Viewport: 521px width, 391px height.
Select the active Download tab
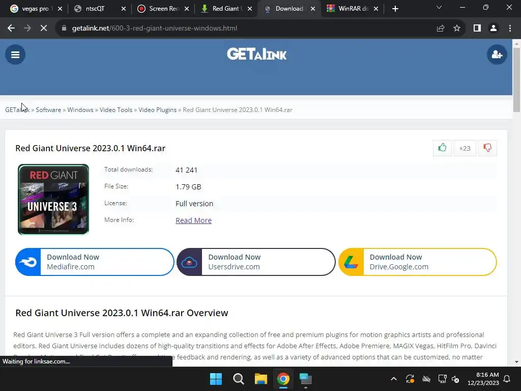289,9
